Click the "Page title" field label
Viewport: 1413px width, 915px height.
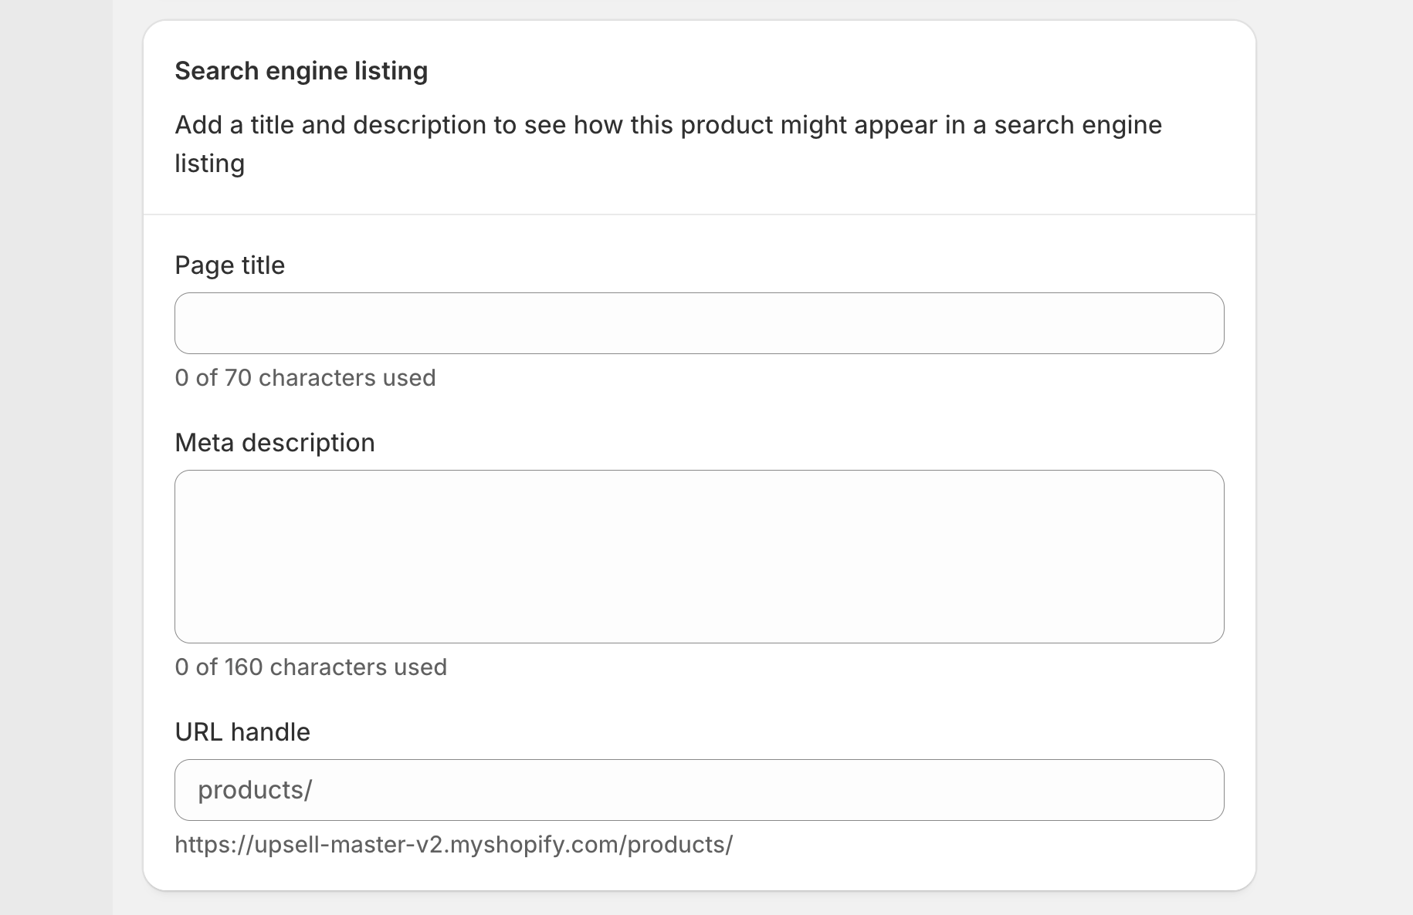click(230, 265)
